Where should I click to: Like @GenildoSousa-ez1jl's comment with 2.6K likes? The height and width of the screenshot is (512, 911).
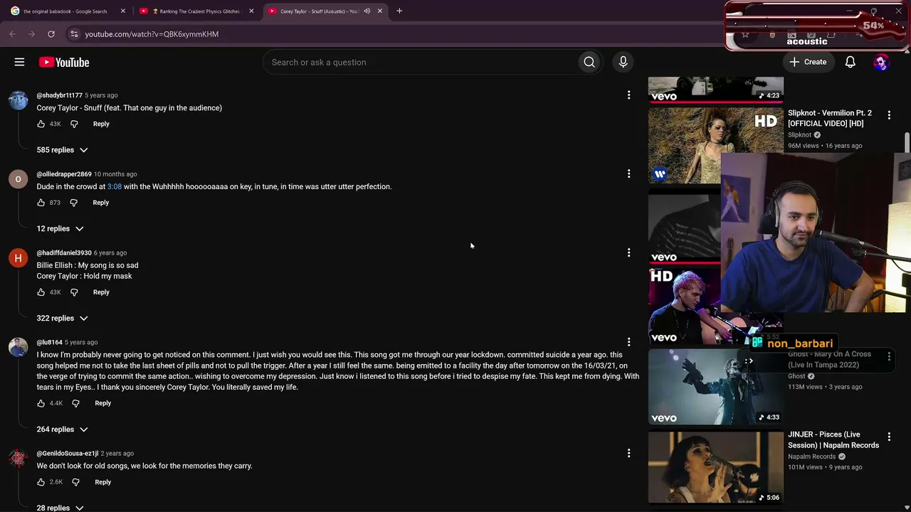41,482
